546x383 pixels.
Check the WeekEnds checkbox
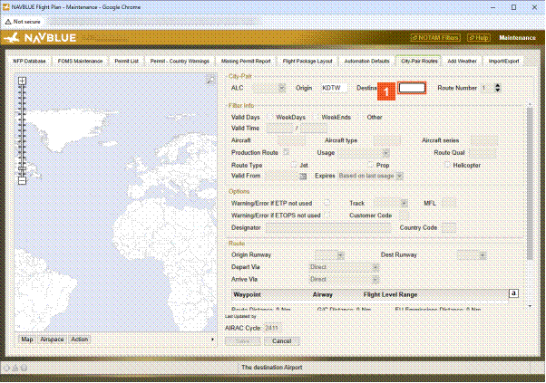click(315, 117)
